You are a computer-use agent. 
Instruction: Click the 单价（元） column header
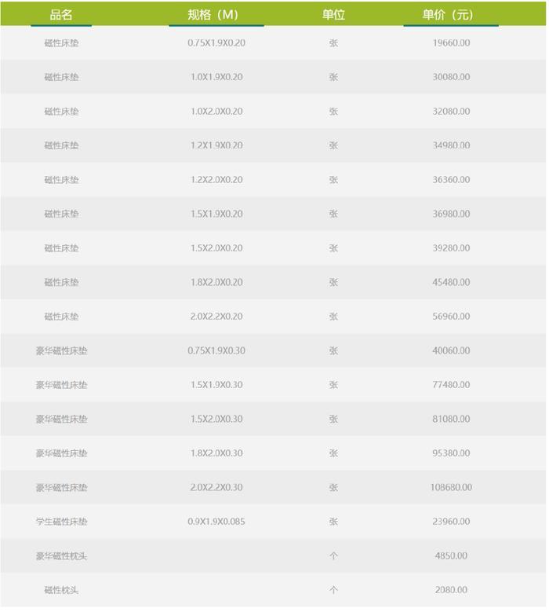pos(450,15)
